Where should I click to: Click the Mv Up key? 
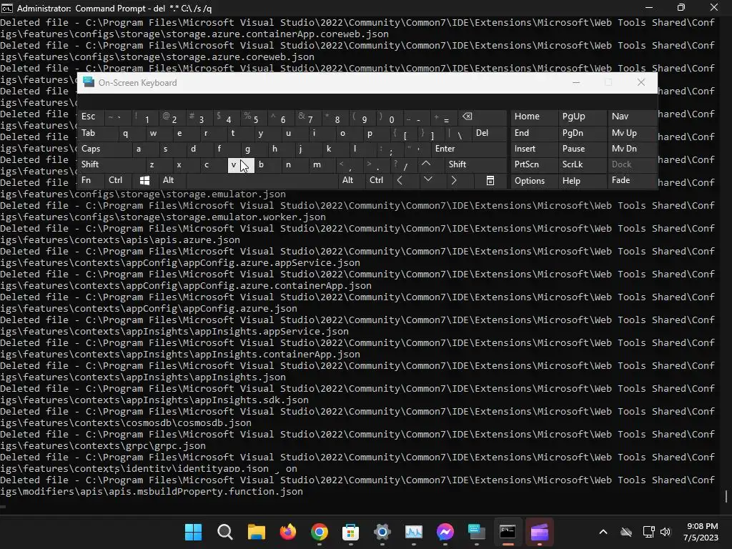(632, 133)
